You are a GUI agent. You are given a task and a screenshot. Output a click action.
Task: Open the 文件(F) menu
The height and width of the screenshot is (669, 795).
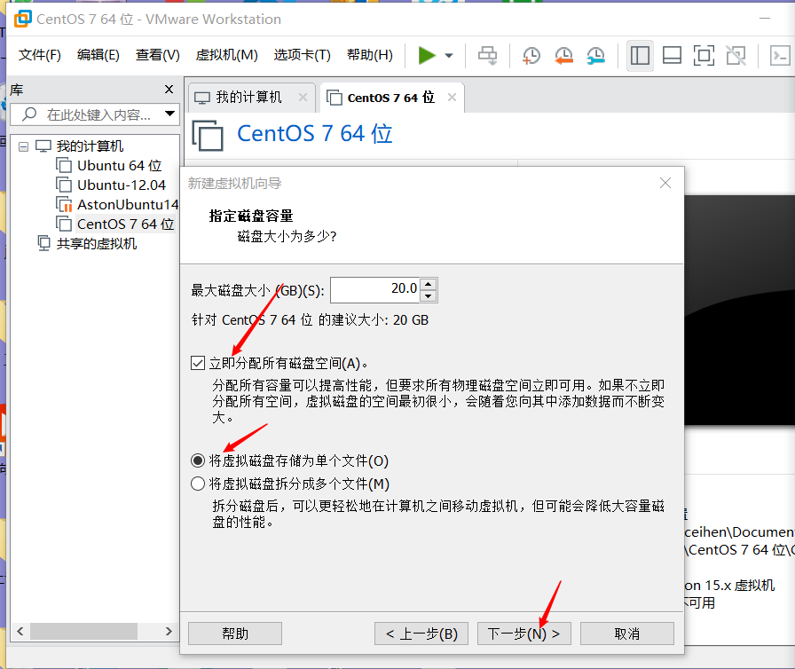tap(40, 55)
